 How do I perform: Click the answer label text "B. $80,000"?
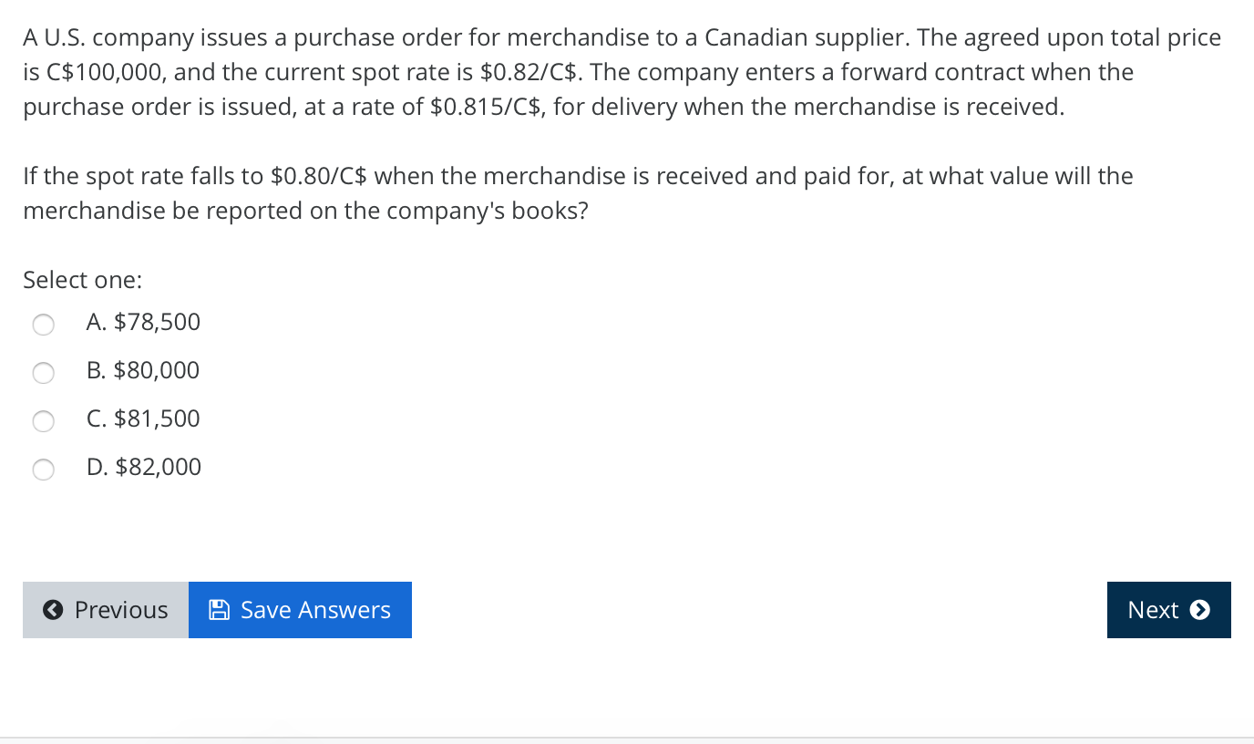coord(143,371)
